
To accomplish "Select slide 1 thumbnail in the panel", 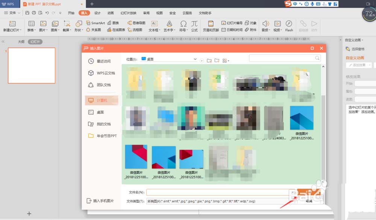I will coord(32,65).
